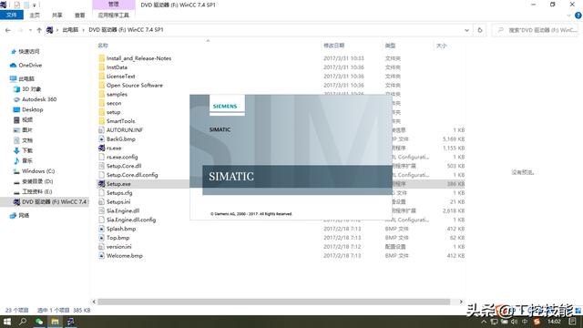The width and height of the screenshot is (583, 328).
Task: Open Network (网络) in the navigation pane
Action: tap(20, 215)
